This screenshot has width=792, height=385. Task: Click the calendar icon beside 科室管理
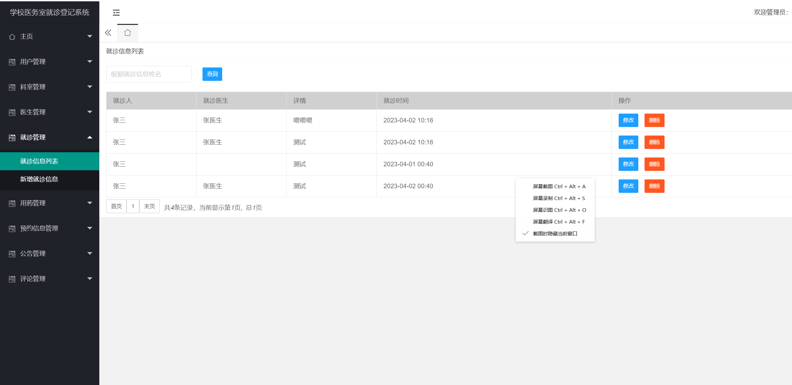tap(12, 87)
